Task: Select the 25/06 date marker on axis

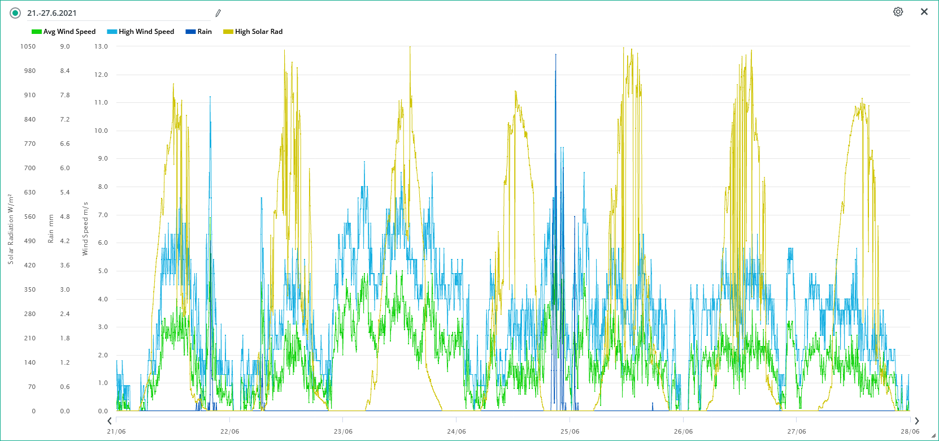Action: pyautogui.click(x=570, y=431)
